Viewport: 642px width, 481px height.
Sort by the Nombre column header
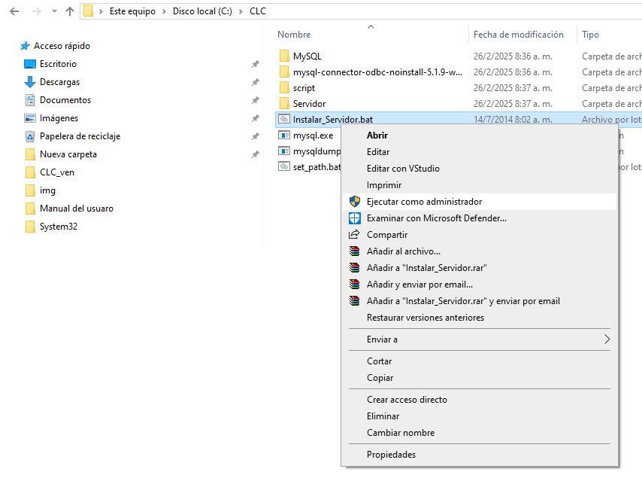[x=294, y=35]
